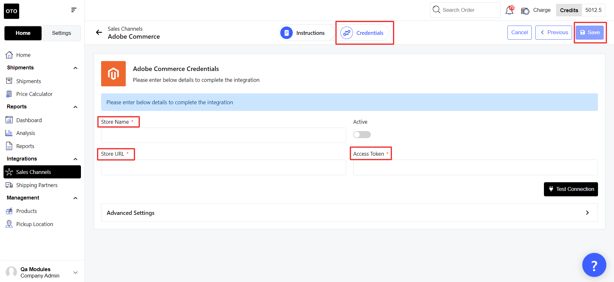This screenshot has height=282, width=614.
Task: Click the Price Calculator icon
Action: pyautogui.click(x=9, y=94)
